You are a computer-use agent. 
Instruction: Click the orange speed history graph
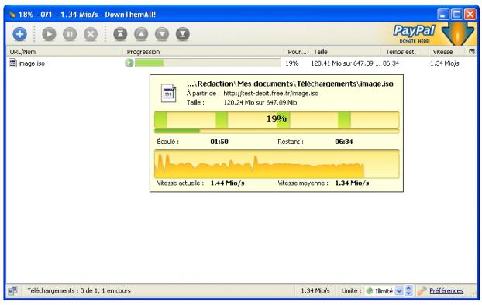277,164
